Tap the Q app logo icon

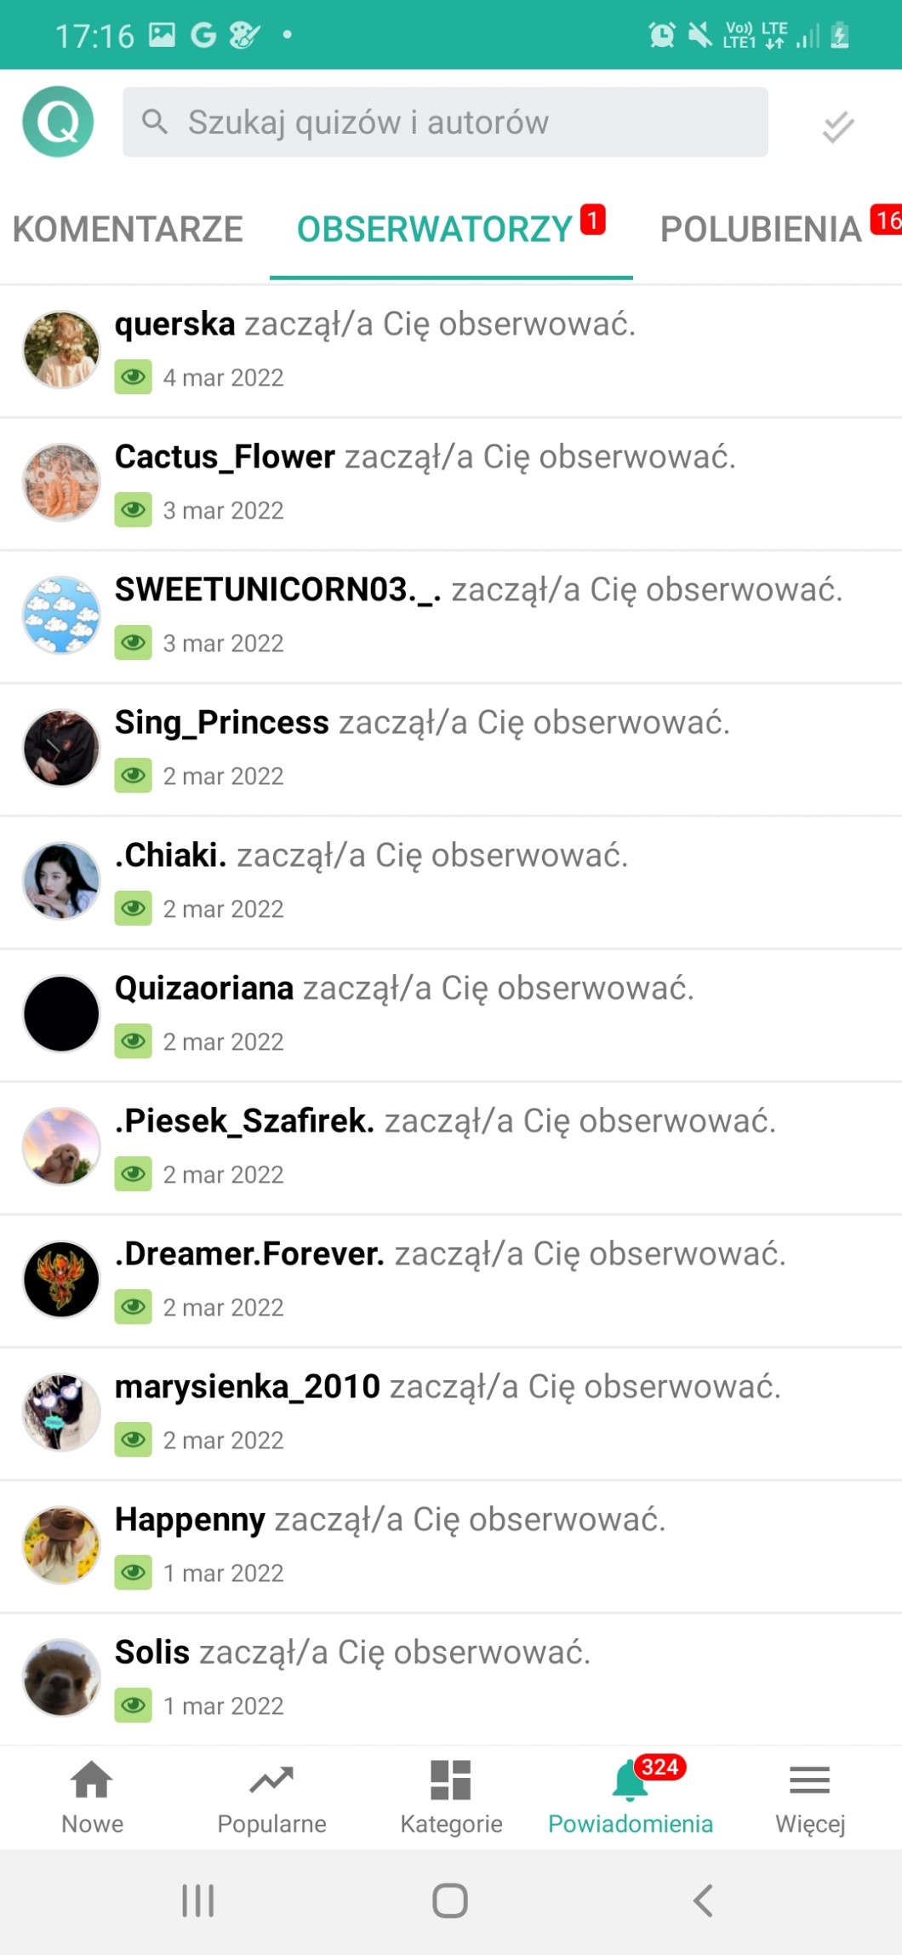click(58, 122)
